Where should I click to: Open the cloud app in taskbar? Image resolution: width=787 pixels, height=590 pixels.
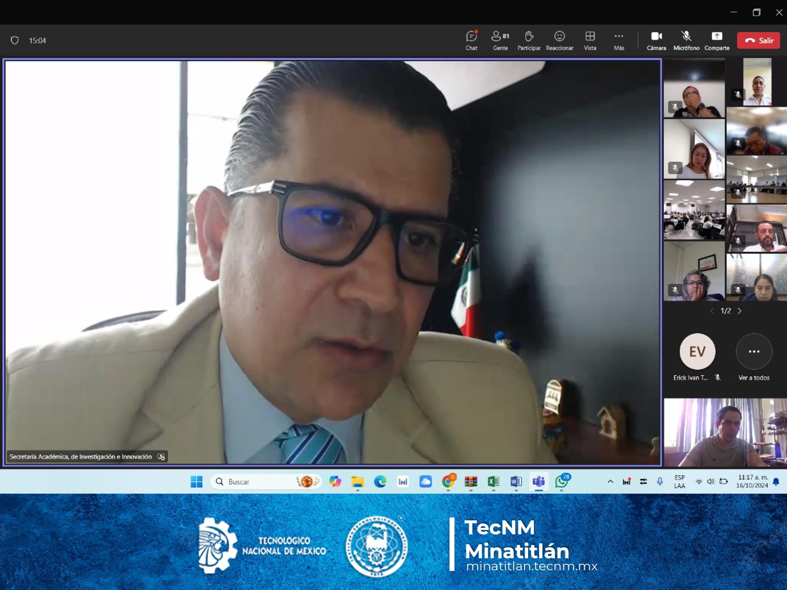[425, 481]
